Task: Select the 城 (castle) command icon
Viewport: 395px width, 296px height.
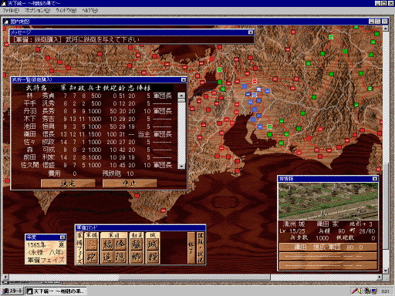Action: pyautogui.click(x=153, y=244)
